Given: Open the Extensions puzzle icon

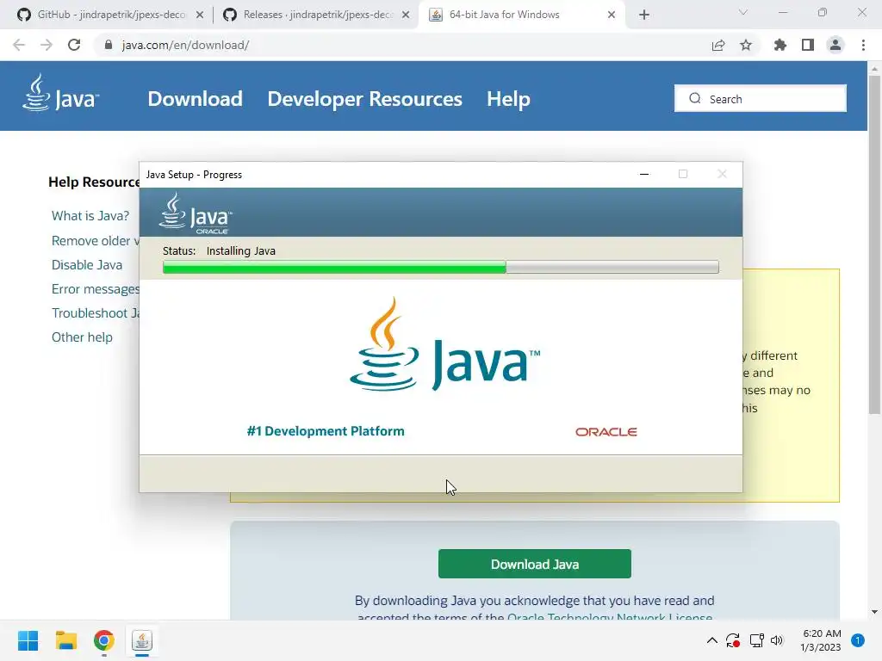Looking at the screenshot, I should [780, 45].
